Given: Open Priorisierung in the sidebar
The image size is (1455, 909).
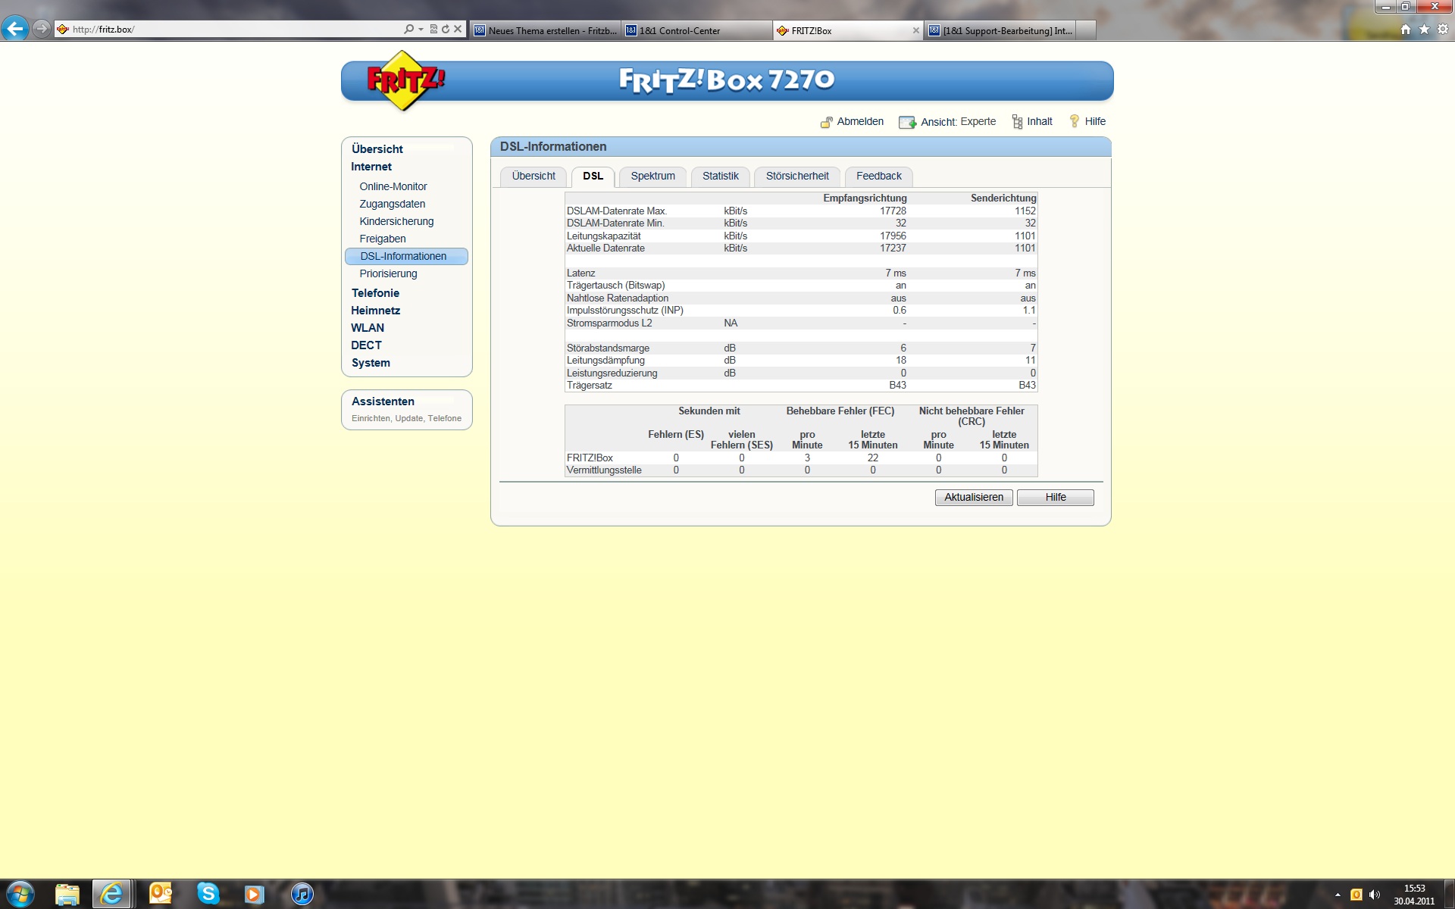Looking at the screenshot, I should [388, 273].
